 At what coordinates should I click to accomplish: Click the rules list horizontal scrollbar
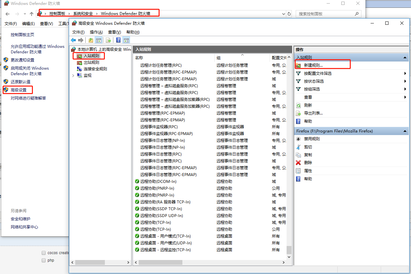(x=195, y=262)
